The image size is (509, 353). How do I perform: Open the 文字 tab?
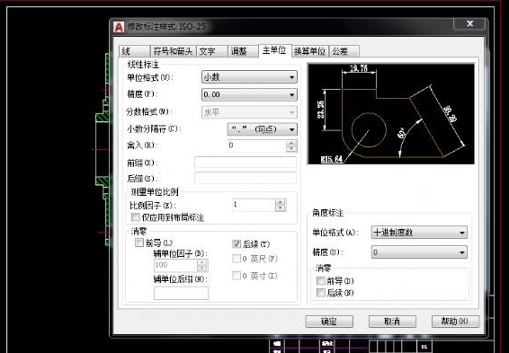pos(211,51)
